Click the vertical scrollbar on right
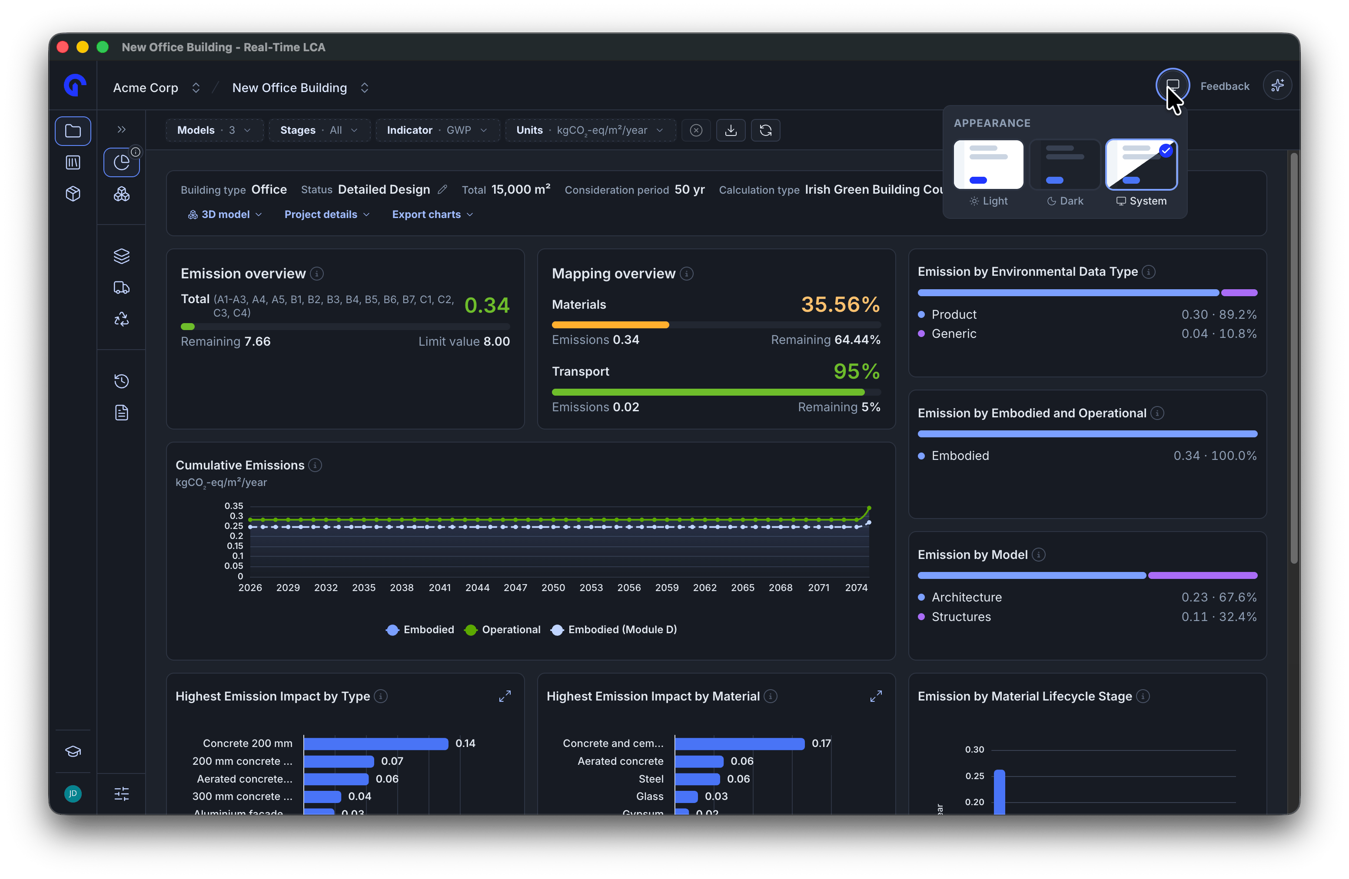Screen dimensions: 1349x879 (x=1293, y=358)
